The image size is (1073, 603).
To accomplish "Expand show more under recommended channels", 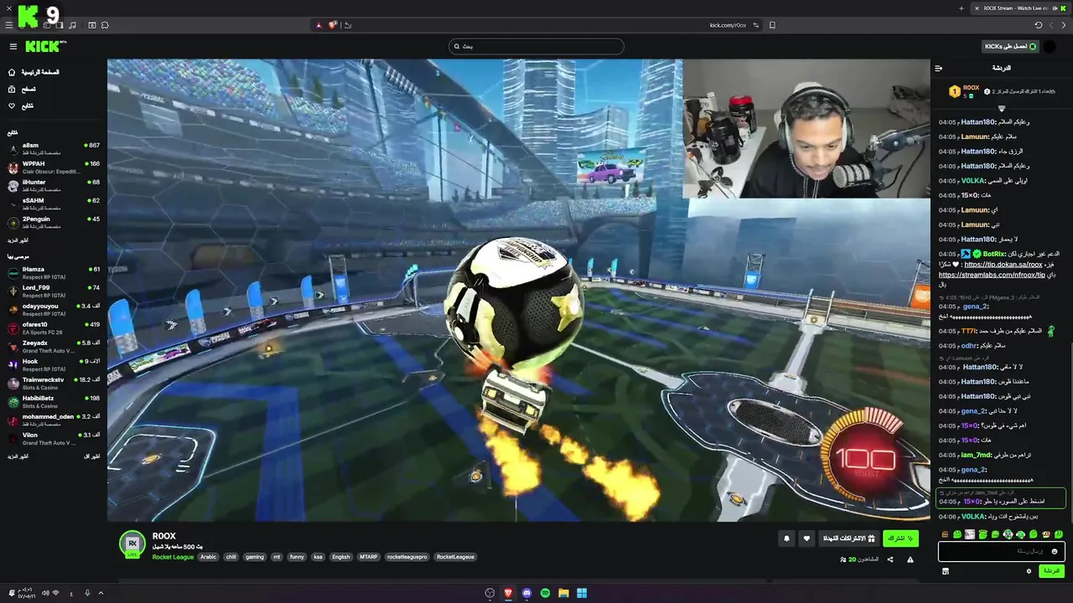I will click(x=18, y=456).
